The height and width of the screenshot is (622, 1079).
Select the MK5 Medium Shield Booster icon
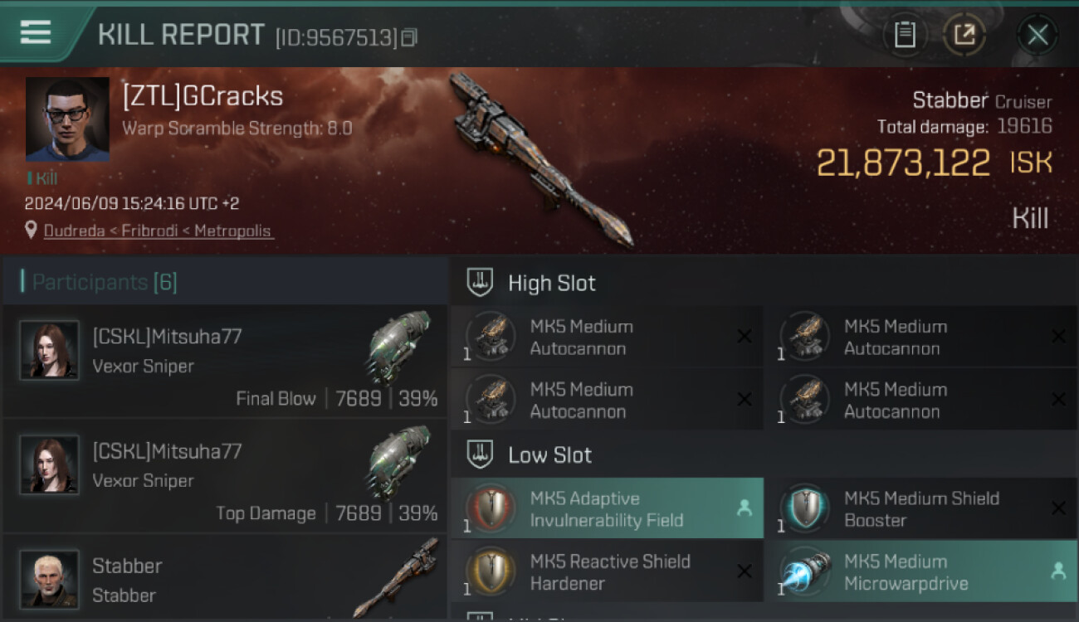tap(803, 508)
